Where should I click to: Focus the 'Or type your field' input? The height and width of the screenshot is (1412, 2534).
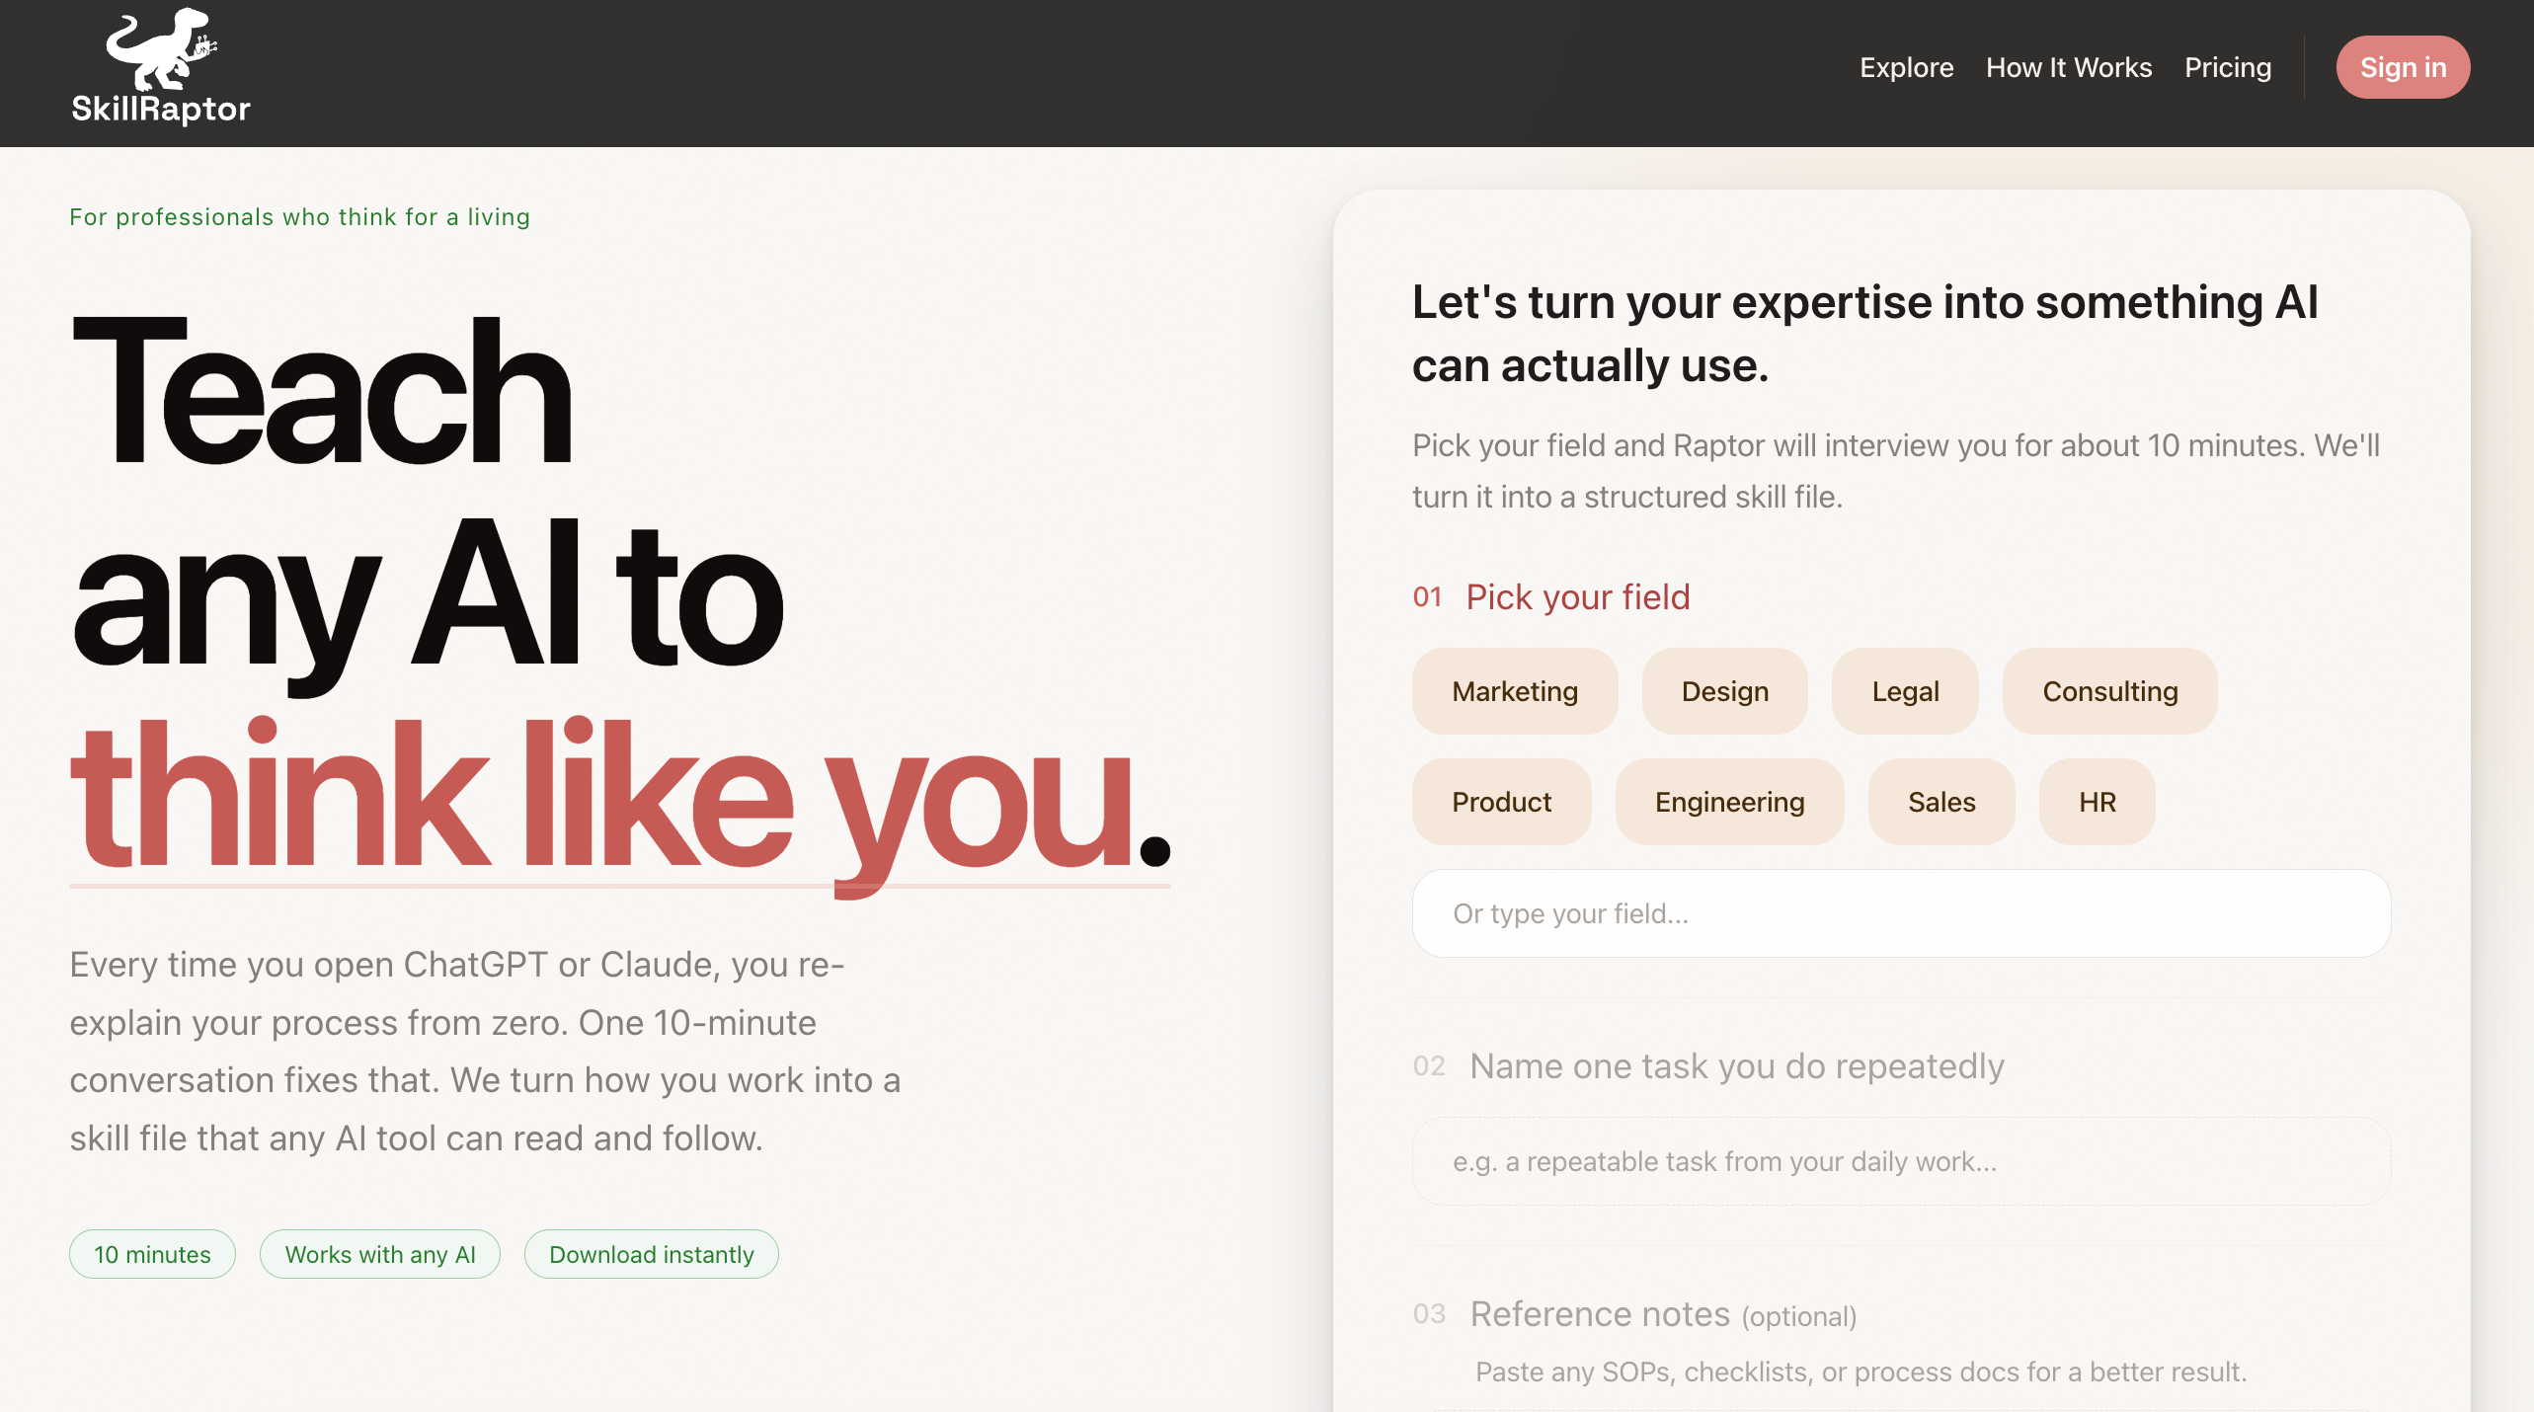coord(1901,913)
